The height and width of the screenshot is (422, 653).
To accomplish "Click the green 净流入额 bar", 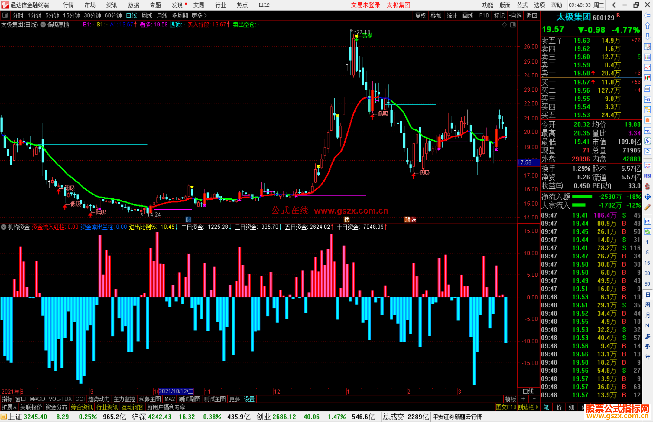I will click(x=582, y=197).
